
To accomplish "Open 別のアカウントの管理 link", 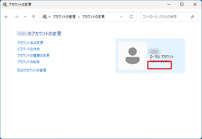I will (32, 70).
